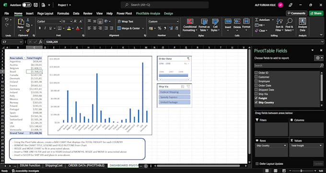
Task: Apply Percent Style format
Action: pyautogui.click(x=160, y=28)
